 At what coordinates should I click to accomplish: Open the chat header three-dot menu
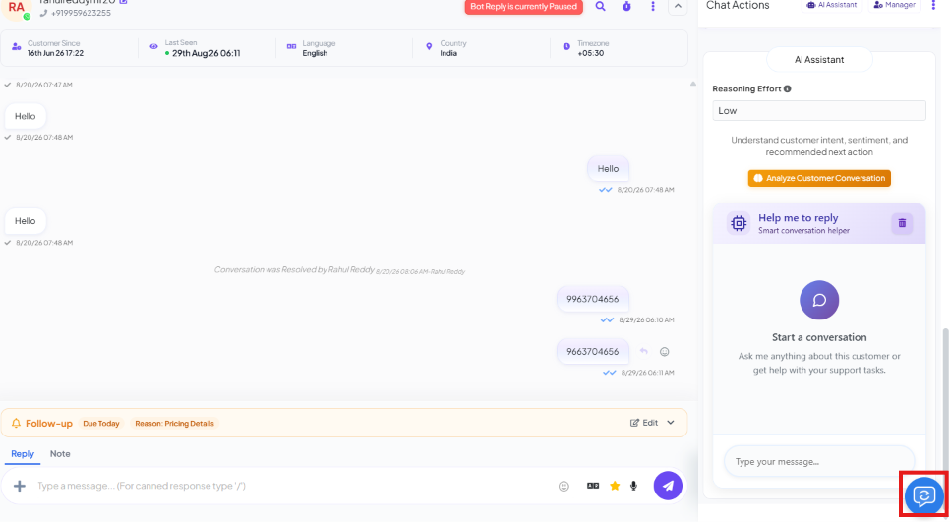pos(653,7)
